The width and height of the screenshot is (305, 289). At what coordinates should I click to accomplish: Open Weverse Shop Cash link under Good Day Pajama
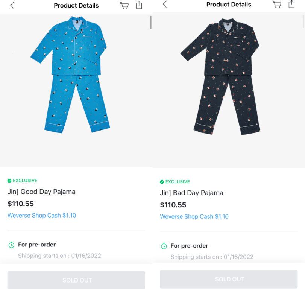coord(42,216)
